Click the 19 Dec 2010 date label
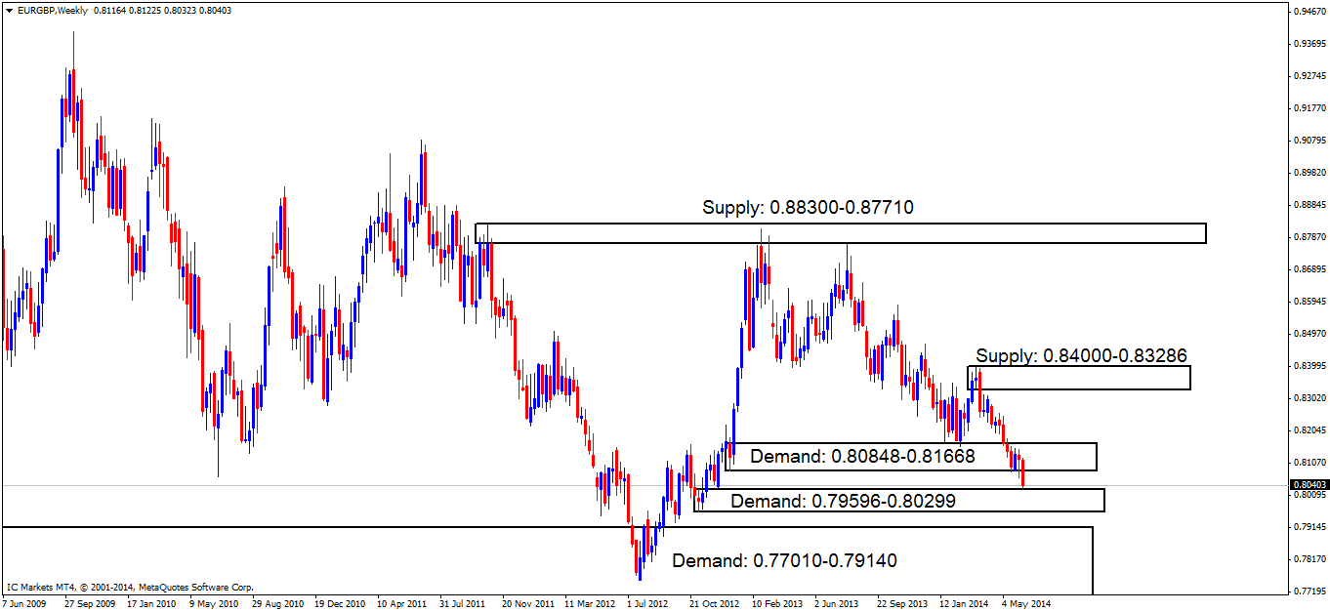 [341, 604]
